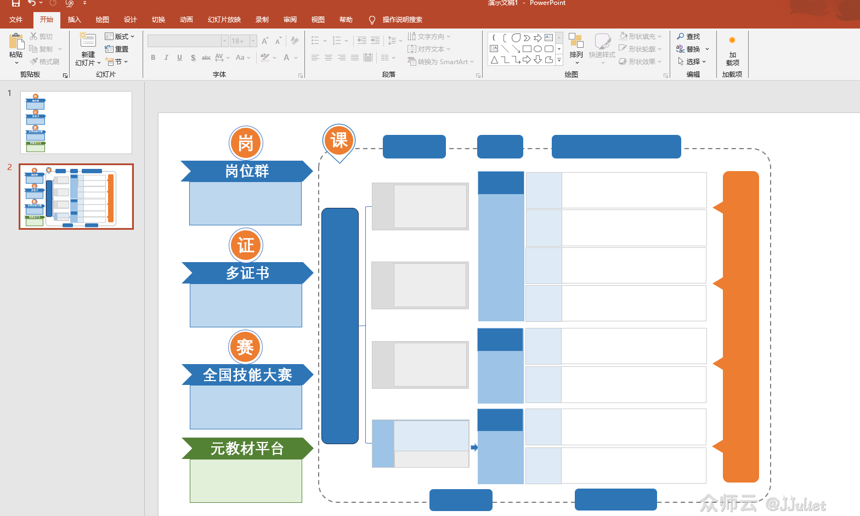Image resolution: width=860 pixels, height=516 pixels.
Task: Select the Down Arrow shape in gallery
Action: point(538,60)
